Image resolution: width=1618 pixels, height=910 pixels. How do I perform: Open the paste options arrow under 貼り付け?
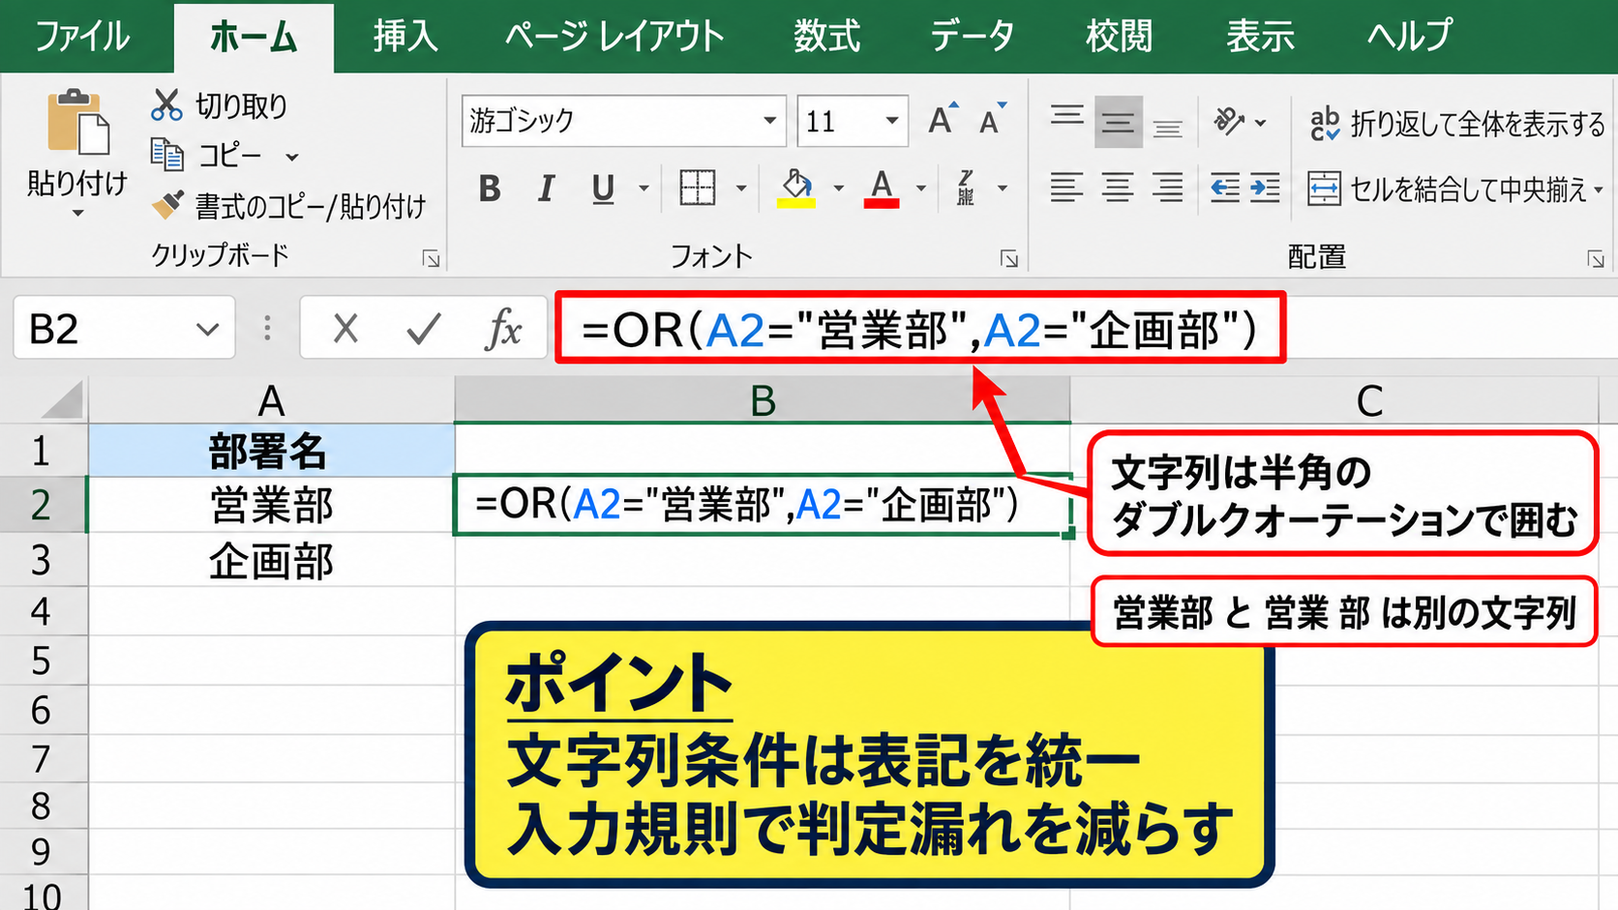(77, 214)
